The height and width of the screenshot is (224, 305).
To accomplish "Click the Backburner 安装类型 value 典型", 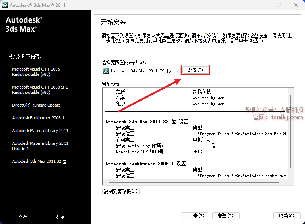I will pos(198,170).
